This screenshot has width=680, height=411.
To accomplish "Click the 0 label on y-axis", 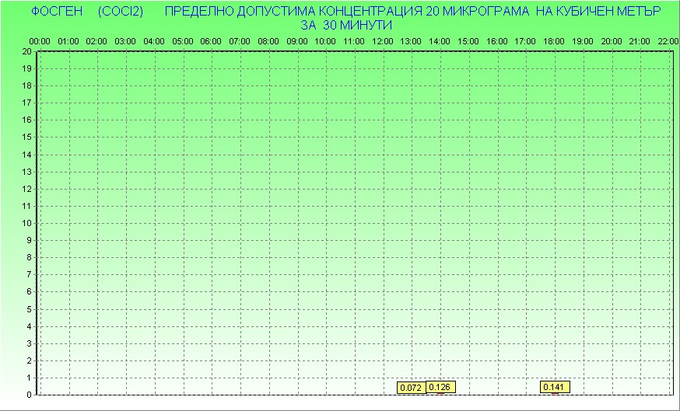I will (x=30, y=395).
